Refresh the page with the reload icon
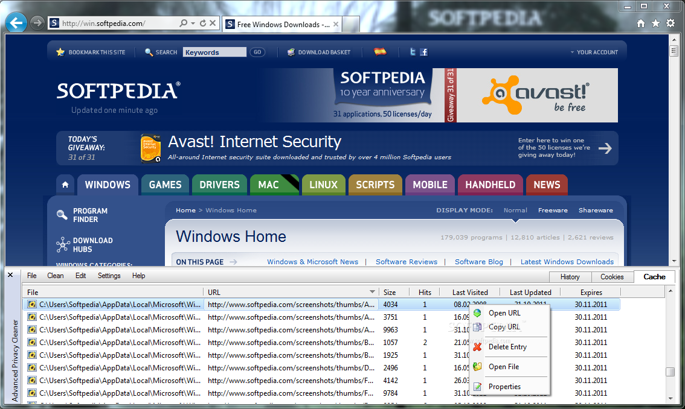The width and height of the screenshot is (685, 409). pos(203,23)
